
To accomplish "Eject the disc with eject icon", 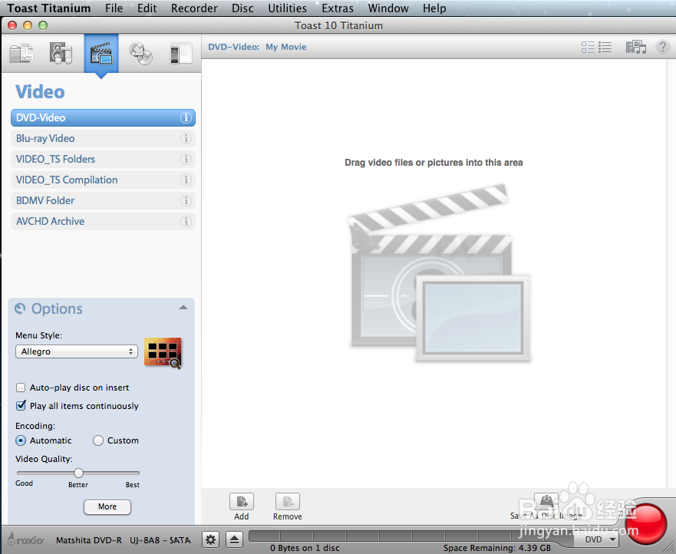I will click(235, 539).
